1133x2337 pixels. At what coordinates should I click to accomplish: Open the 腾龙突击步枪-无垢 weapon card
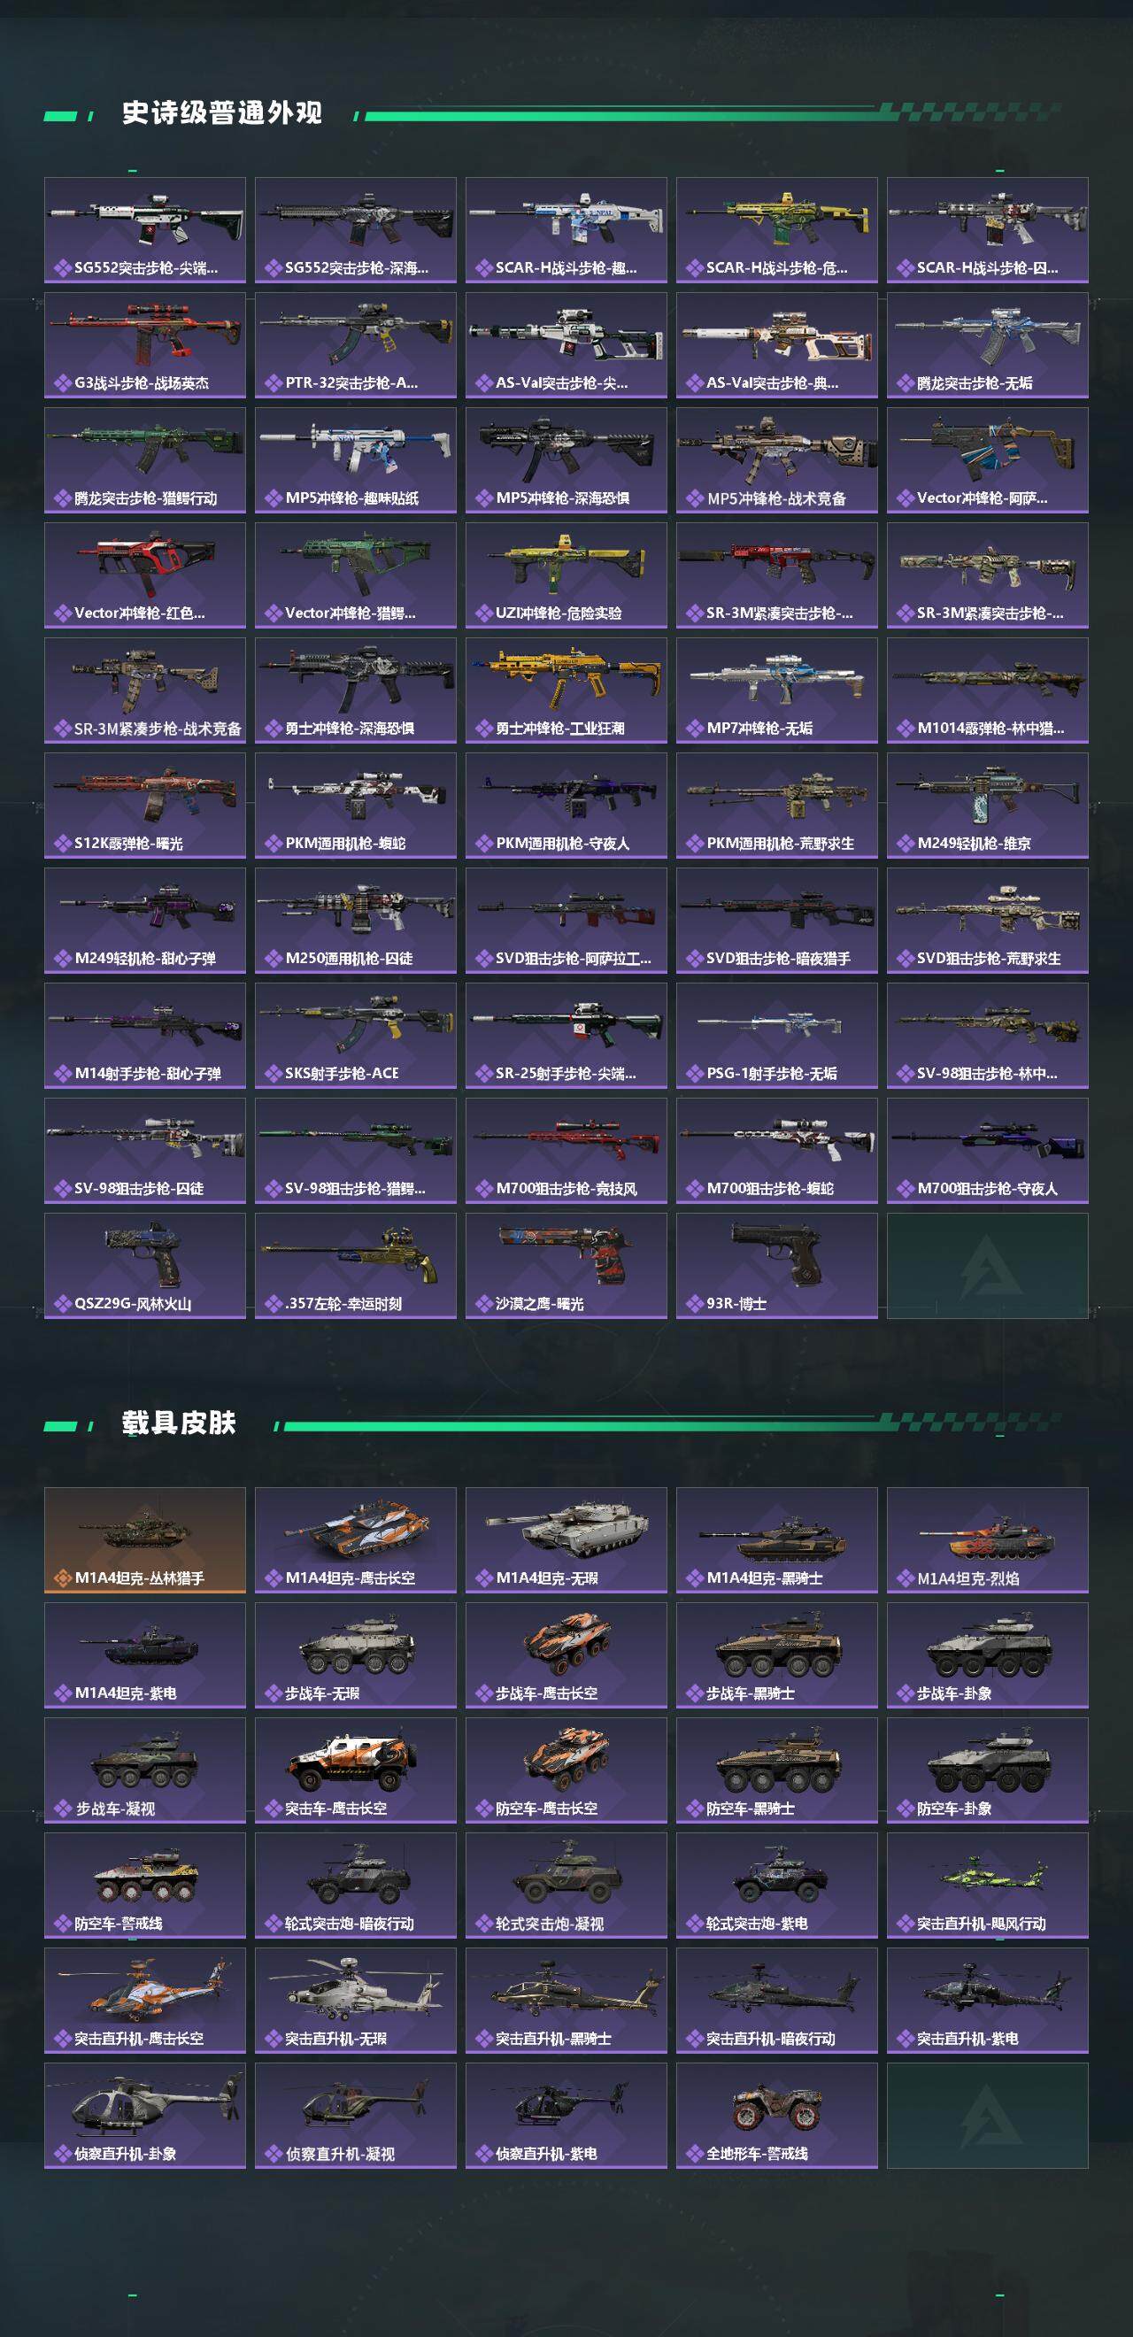pos(988,344)
